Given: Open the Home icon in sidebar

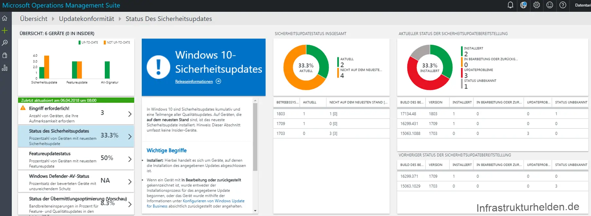Looking at the screenshot, I should coord(5,18).
